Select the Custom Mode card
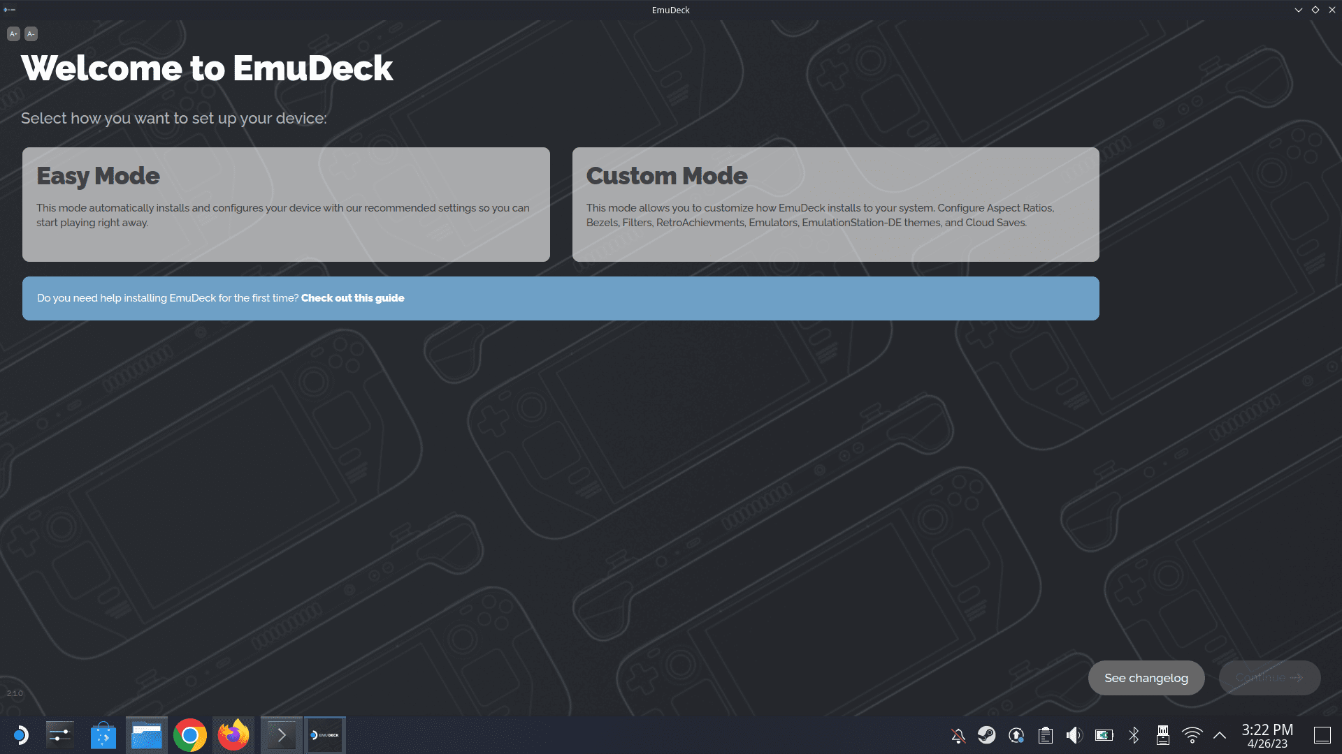The image size is (1342, 754). (x=835, y=205)
